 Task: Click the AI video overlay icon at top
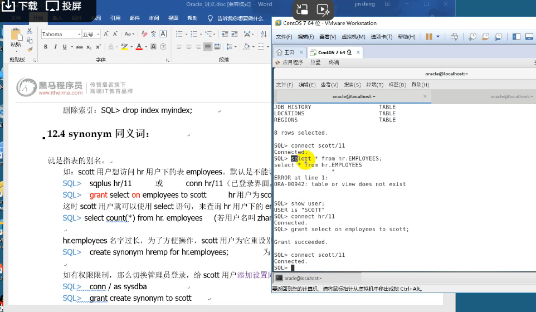pos(323,9)
